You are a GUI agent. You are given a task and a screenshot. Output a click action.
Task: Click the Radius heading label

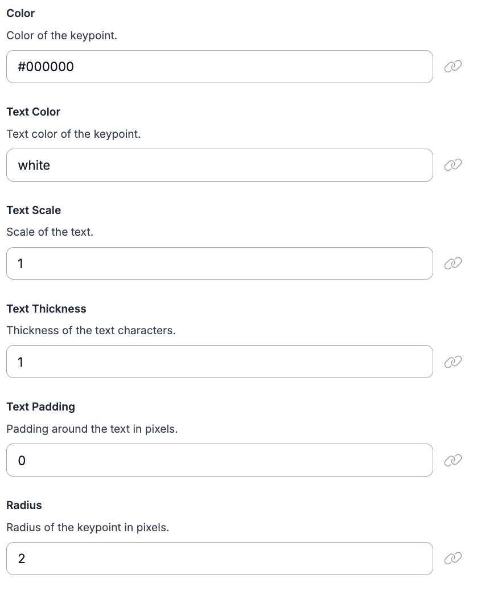click(24, 505)
